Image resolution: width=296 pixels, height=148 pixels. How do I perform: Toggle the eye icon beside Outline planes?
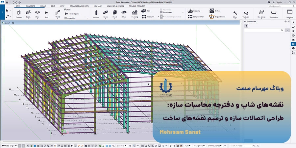225,146
